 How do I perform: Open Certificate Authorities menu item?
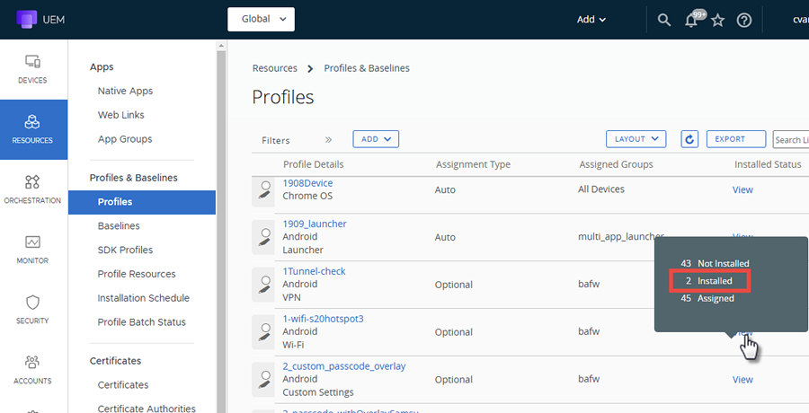pos(147,409)
